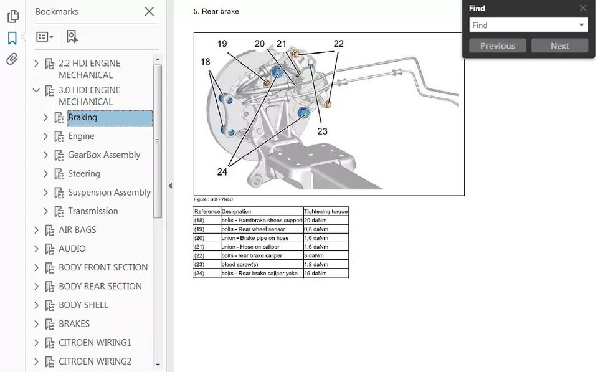
Task: Collapse the side panel using the divider arrow
Action: 170,186
